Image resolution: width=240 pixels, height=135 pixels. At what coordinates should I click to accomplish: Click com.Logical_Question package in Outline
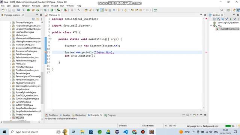click(228, 22)
